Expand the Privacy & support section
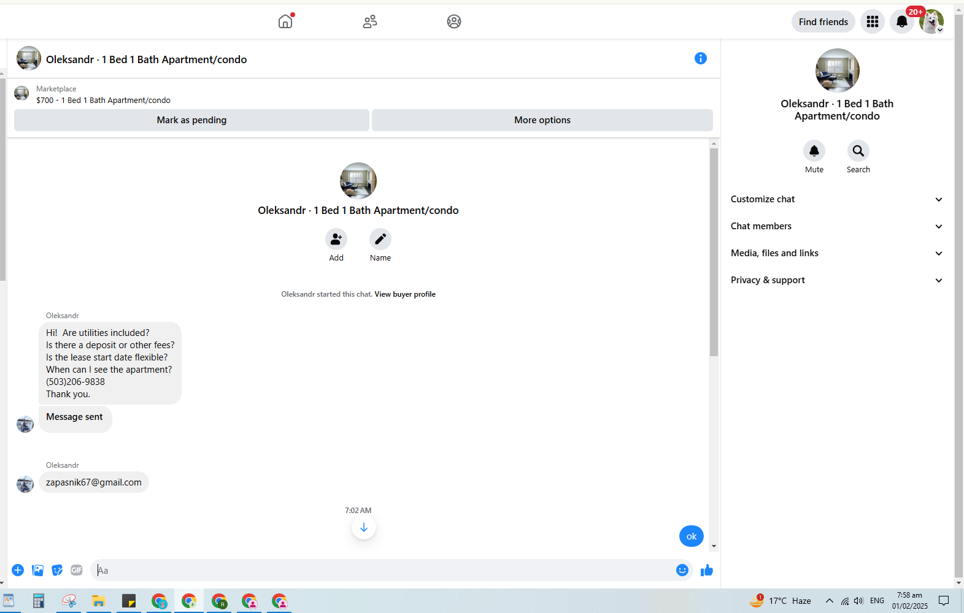This screenshot has width=964, height=613. click(836, 280)
